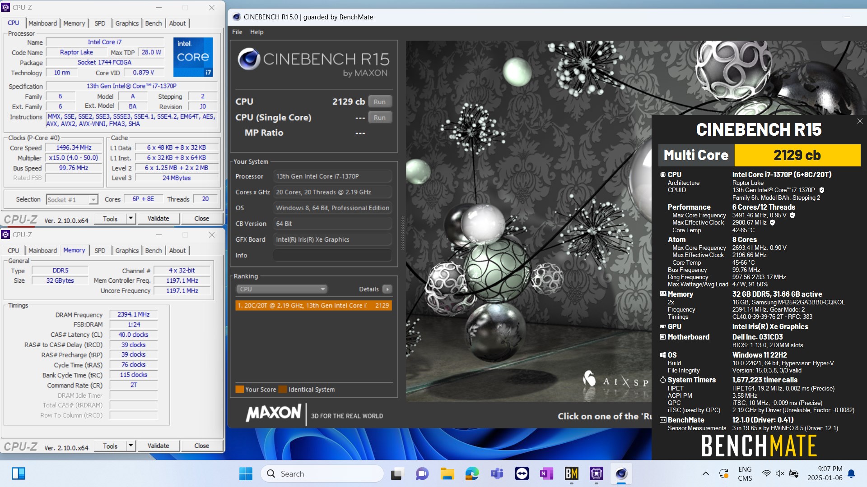Viewport: 867px width, 487px height.
Task: Open File menu in Cinebench
Action: point(237,32)
